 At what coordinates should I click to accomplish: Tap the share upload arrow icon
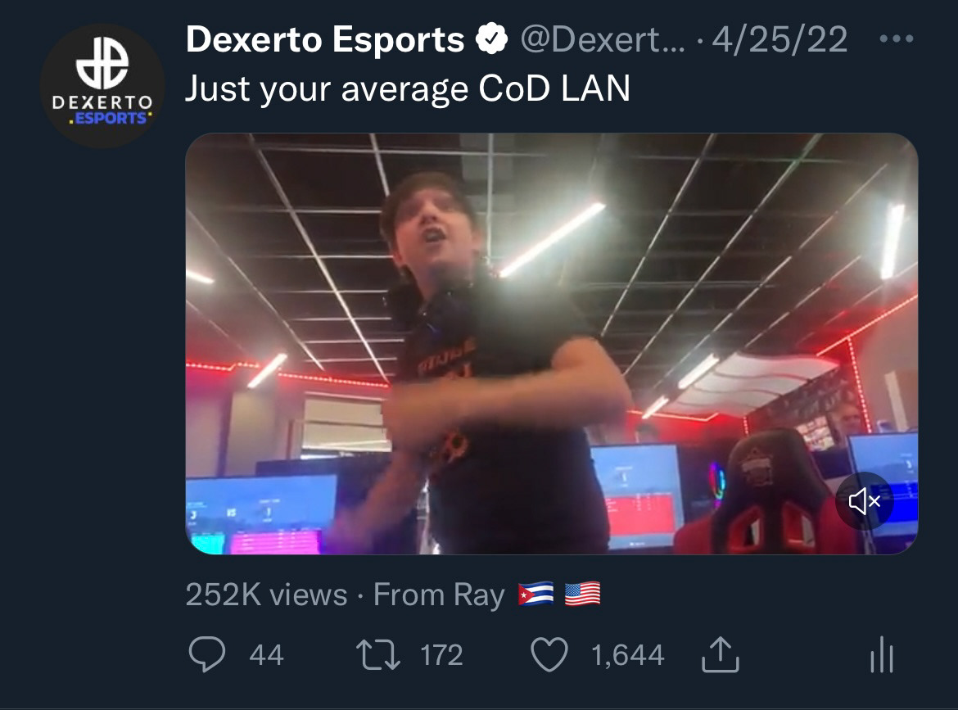point(721,654)
